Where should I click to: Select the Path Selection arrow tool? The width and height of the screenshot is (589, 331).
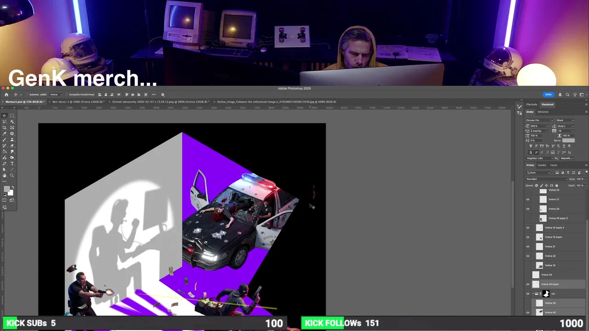pos(4,170)
